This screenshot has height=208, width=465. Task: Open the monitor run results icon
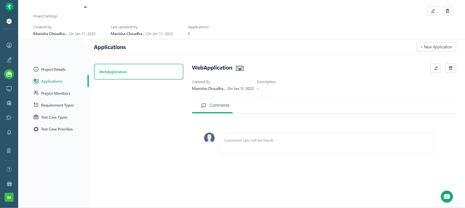tap(9, 89)
